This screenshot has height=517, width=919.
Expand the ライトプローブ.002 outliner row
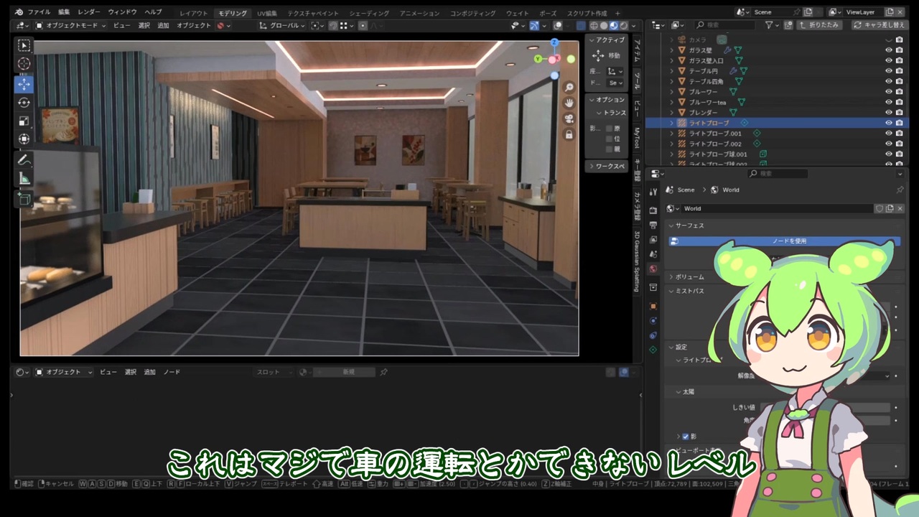pyautogui.click(x=672, y=144)
